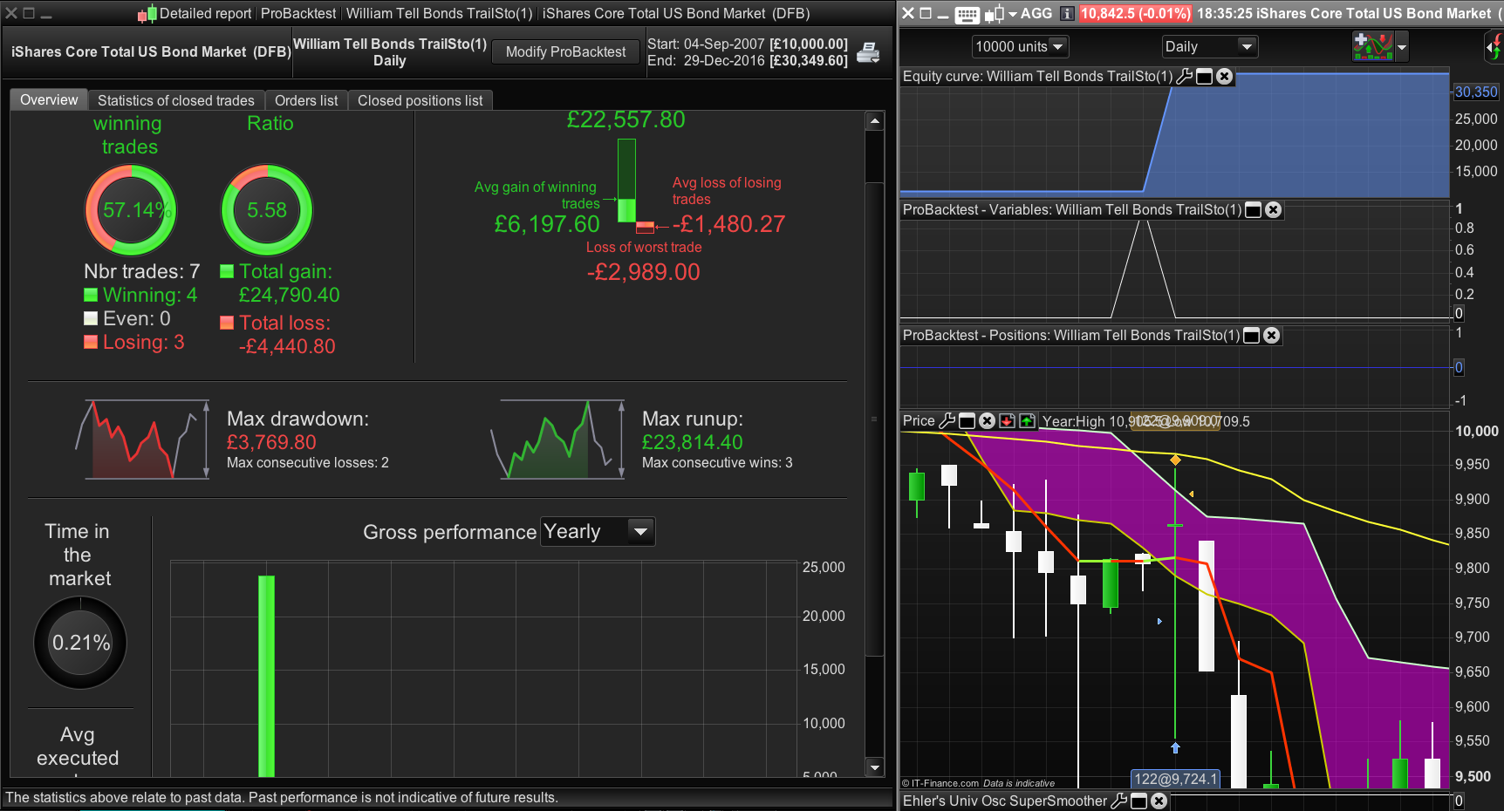
Task: Open the keyboard shortcut icon in AGG chart
Action: click(967, 14)
